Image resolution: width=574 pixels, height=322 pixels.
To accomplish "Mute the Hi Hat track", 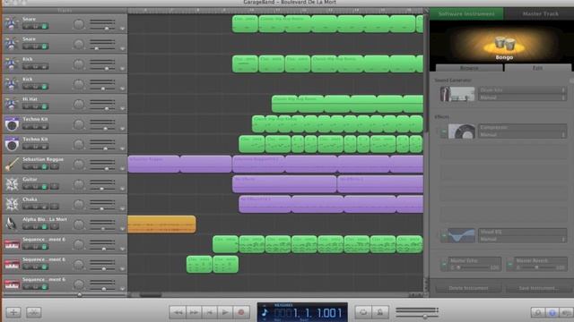I will pos(26,106).
